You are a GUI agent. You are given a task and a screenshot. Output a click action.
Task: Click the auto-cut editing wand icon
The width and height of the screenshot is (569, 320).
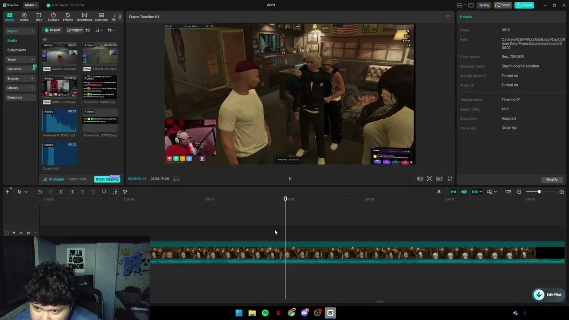(125, 192)
